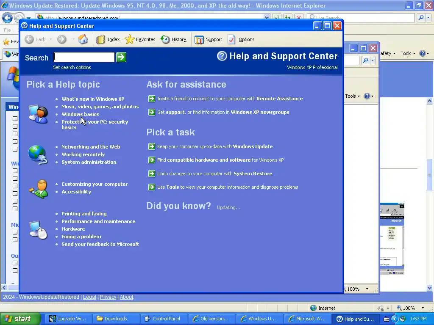Open Fixing a problem topic
This screenshot has width=434, height=325.
81,237
